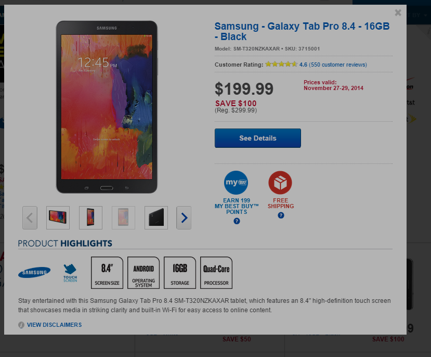Select the Android Operating System icon
The image size is (431, 357).
point(143,273)
